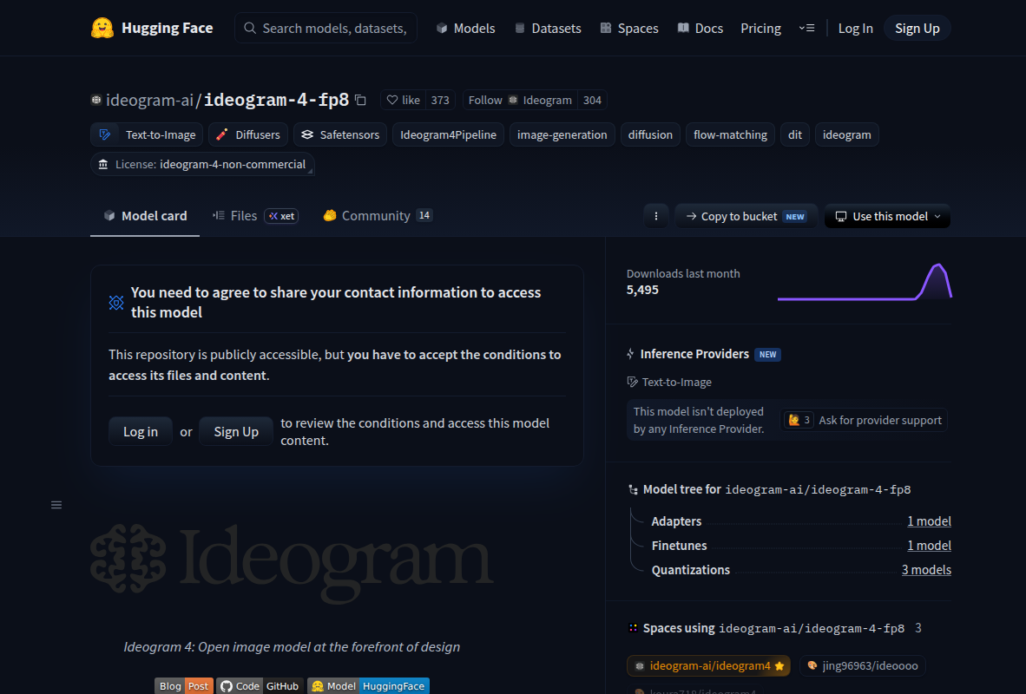
Task: Click the ideogram-4-fp8 model name
Action: click(x=276, y=100)
